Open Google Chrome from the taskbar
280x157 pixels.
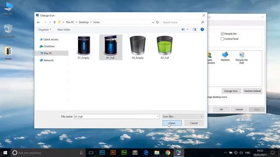(168, 153)
